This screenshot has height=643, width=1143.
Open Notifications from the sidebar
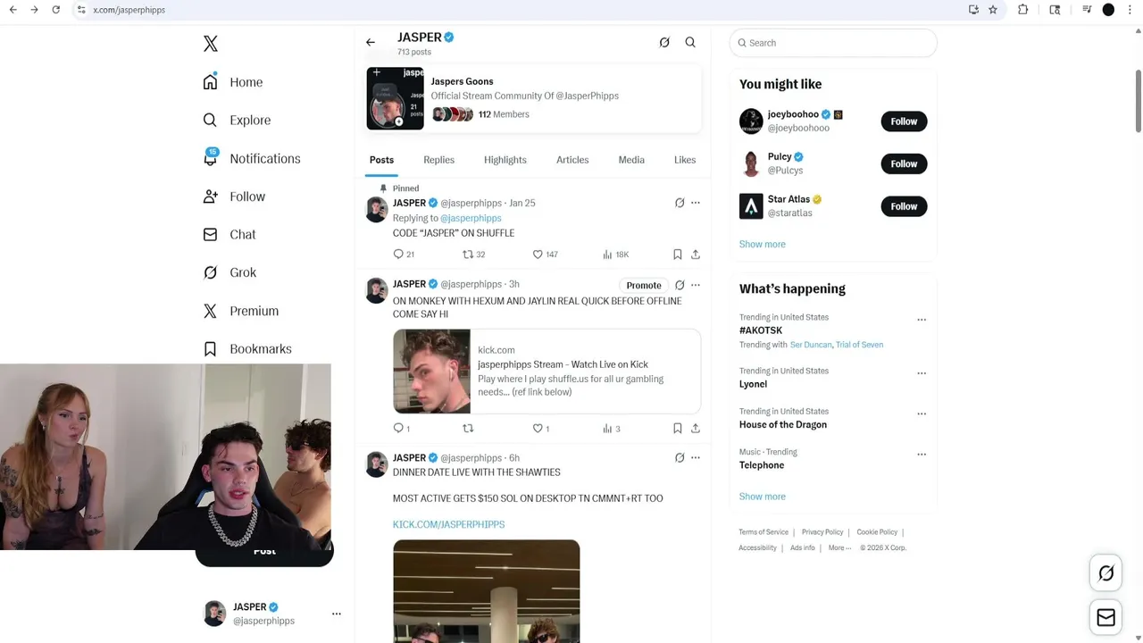click(x=252, y=158)
